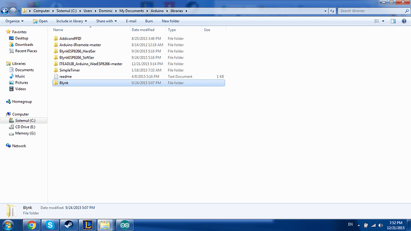
Task: Open the view options dropdown arrow
Action: click(x=383, y=21)
